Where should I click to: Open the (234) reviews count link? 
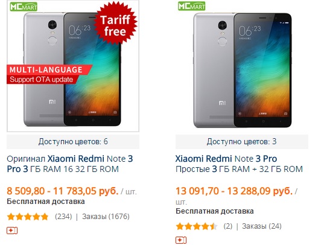[x=63, y=217]
